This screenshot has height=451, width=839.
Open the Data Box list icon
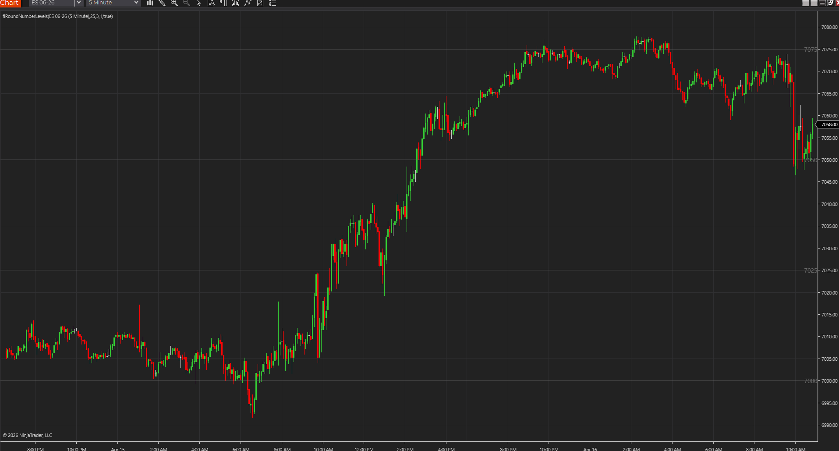tap(272, 3)
